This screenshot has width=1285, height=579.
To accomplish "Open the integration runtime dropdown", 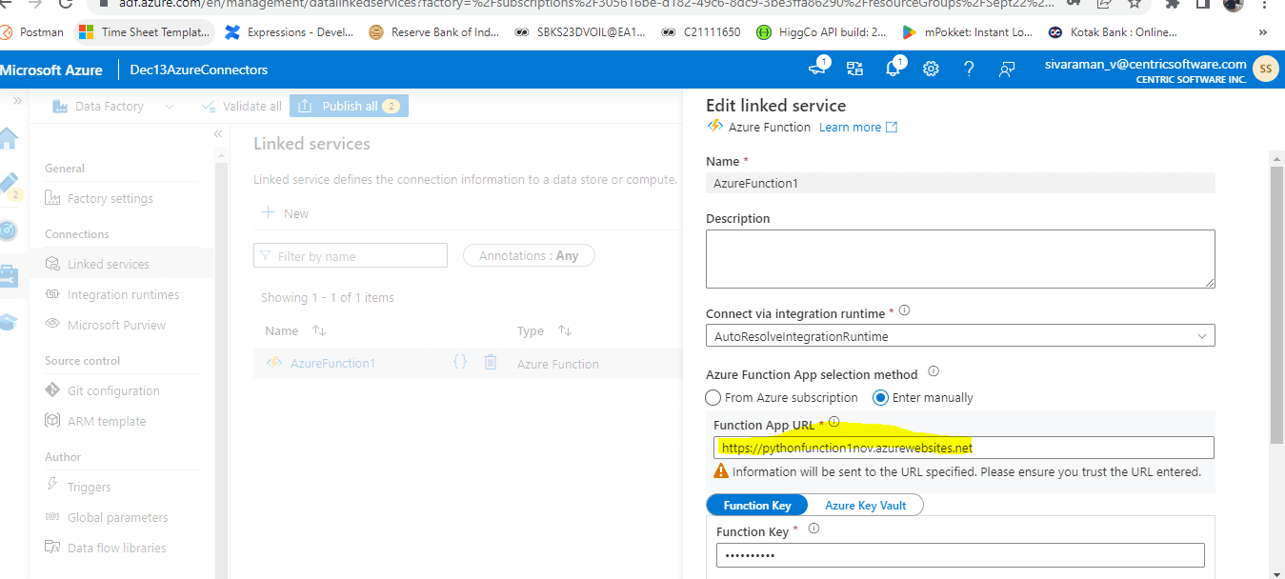I will pyautogui.click(x=1203, y=334).
